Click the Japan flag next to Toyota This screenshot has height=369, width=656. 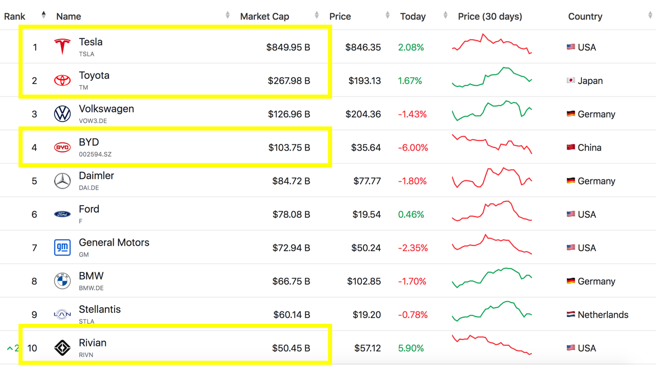571,81
